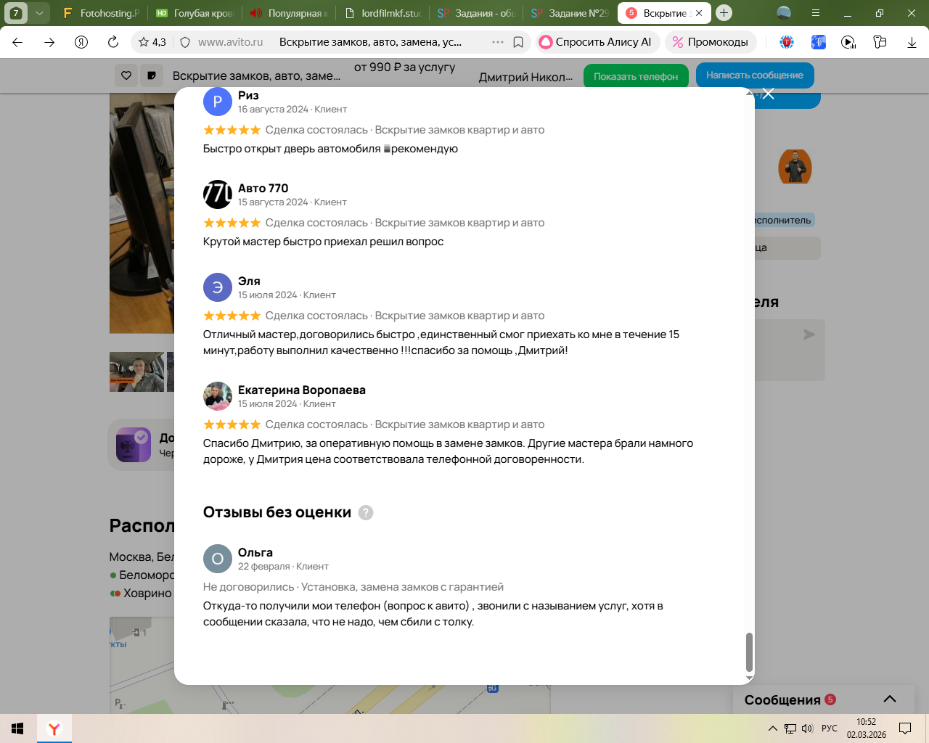Go back with the browser back arrow

click(x=17, y=42)
